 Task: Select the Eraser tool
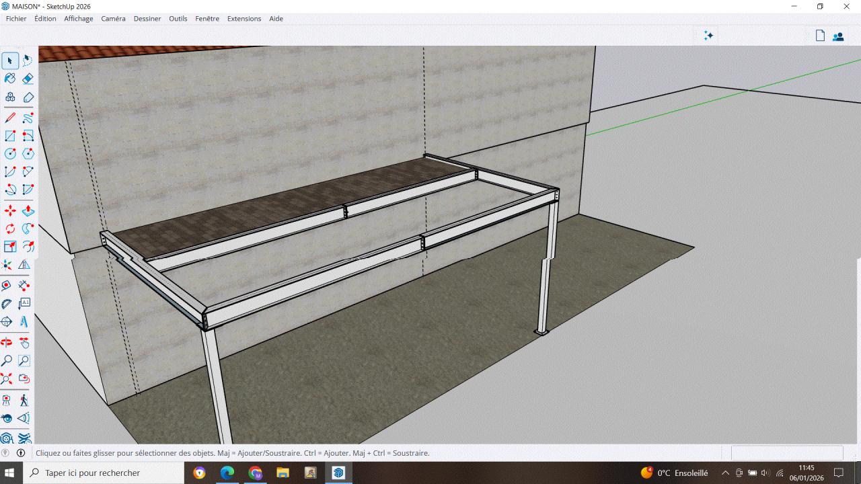click(28, 79)
